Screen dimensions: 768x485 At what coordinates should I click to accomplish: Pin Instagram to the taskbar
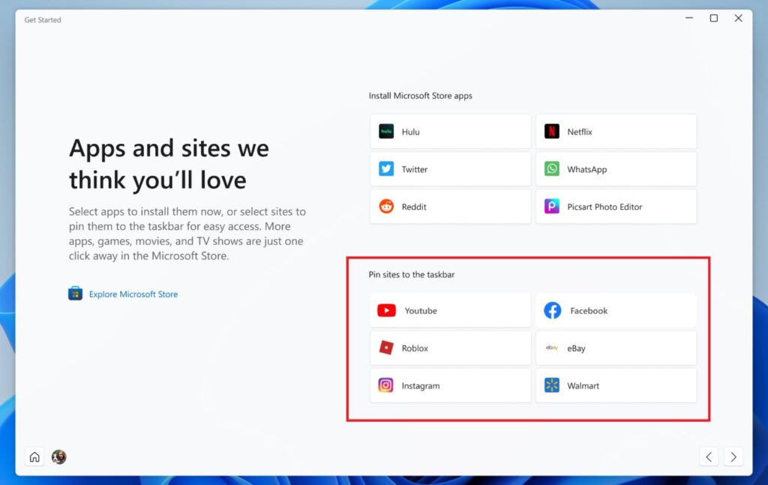pos(450,385)
